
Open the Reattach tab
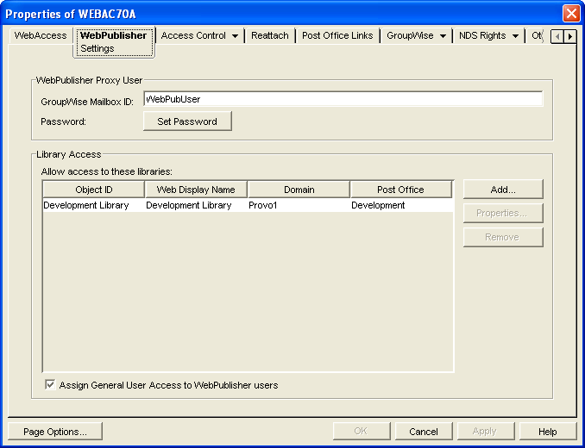pos(270,35)
